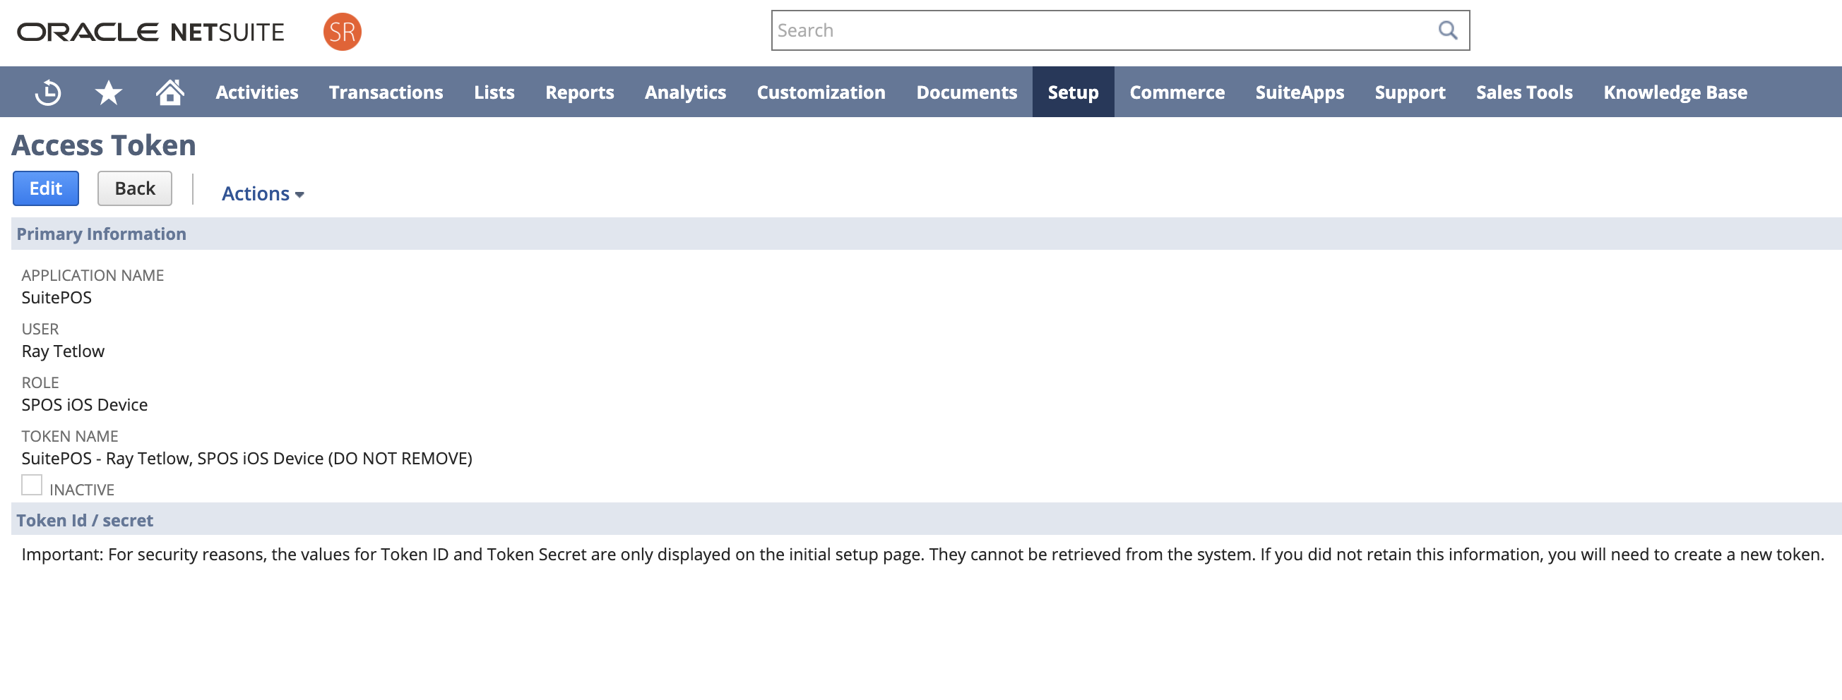1842x700 pixels.
Task: Click the search magnifier icon
Action: (x=1447, y=30)
